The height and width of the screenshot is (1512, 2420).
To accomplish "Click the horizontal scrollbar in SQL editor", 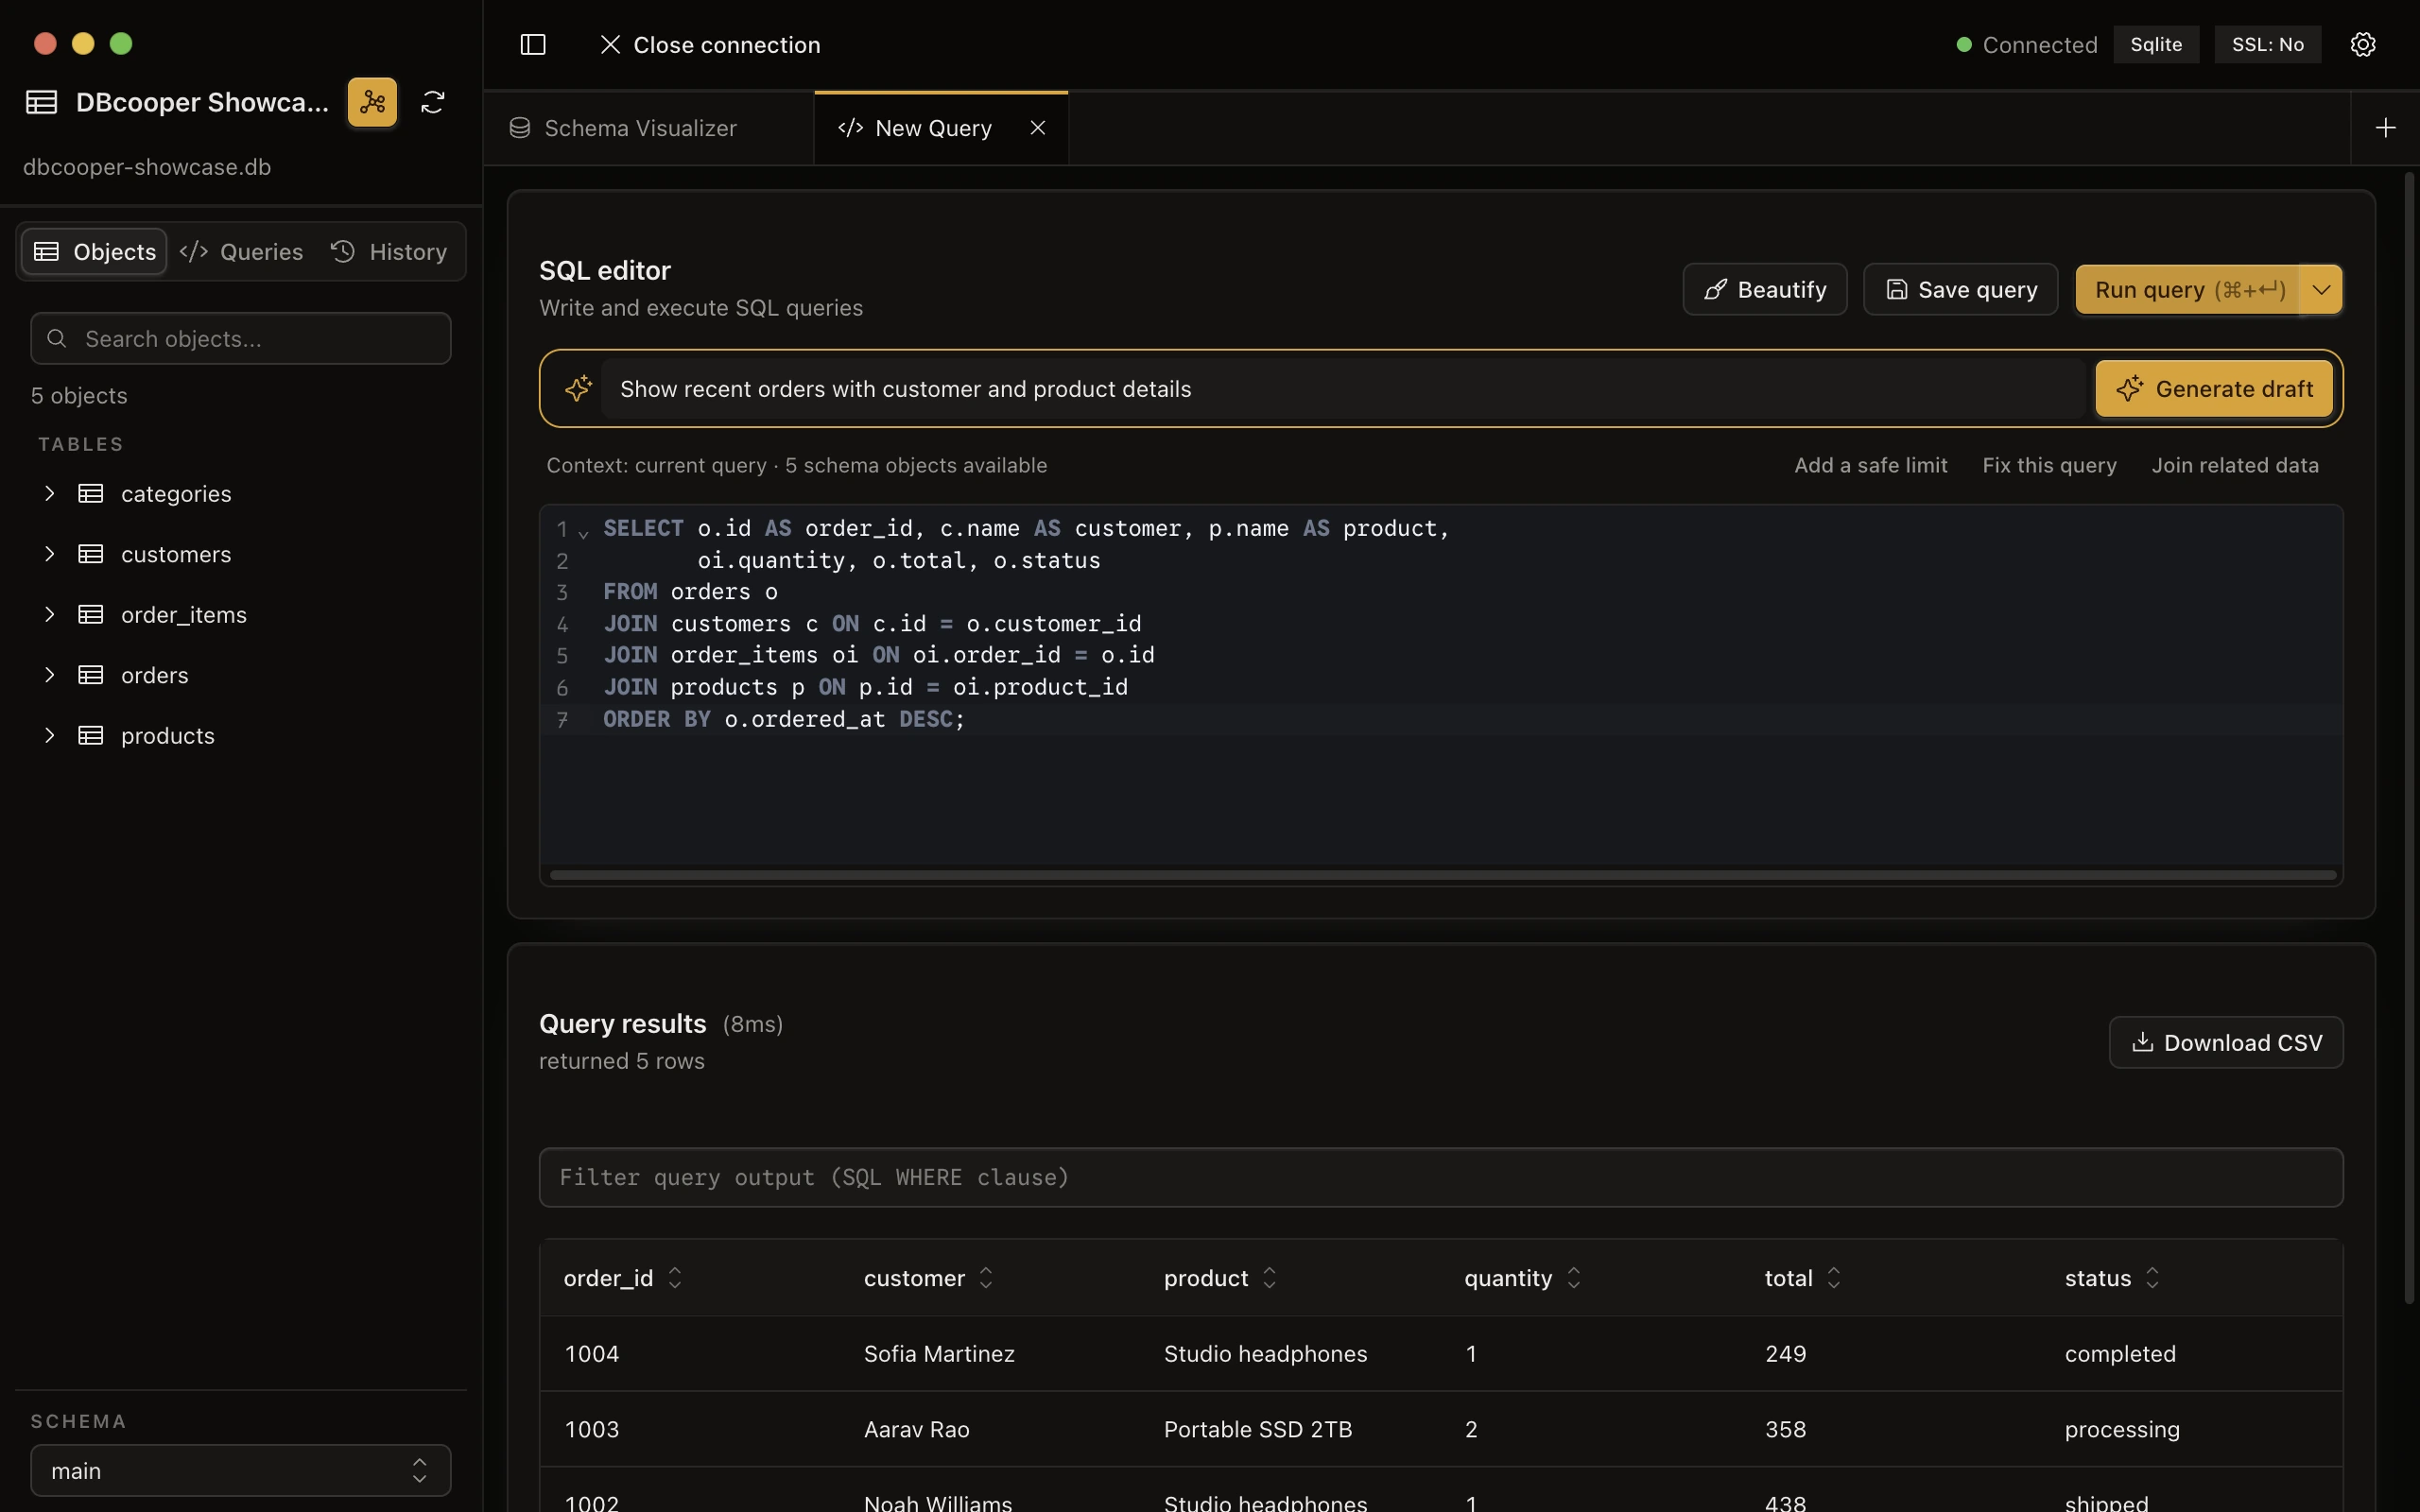I will click(1443, 875).
